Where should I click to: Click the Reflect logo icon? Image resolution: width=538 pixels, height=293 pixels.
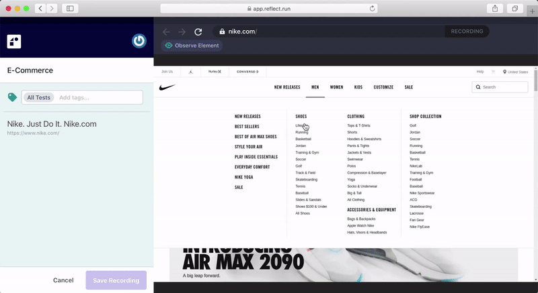tap(14, 42)
